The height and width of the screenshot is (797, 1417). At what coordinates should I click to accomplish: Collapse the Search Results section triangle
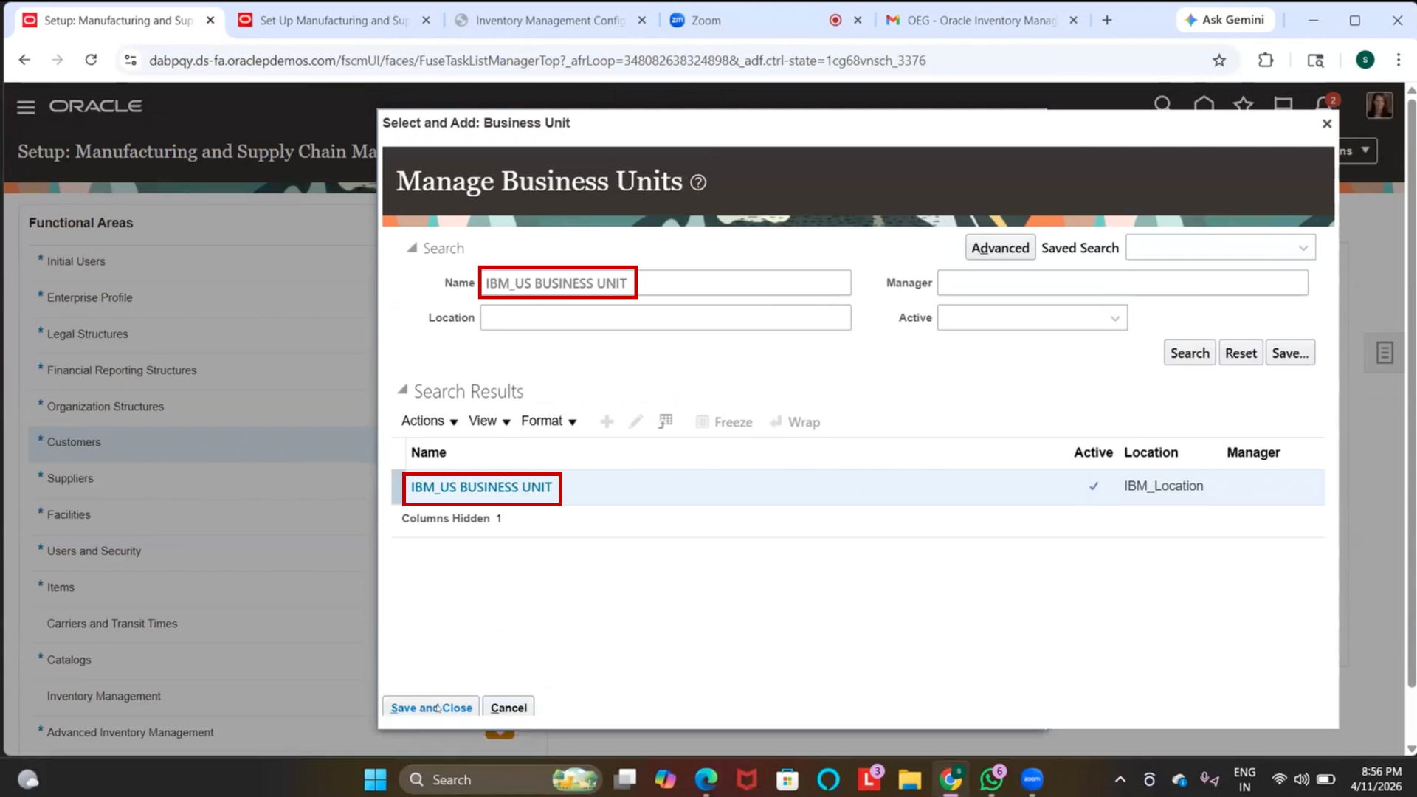[x=402, y=390]
